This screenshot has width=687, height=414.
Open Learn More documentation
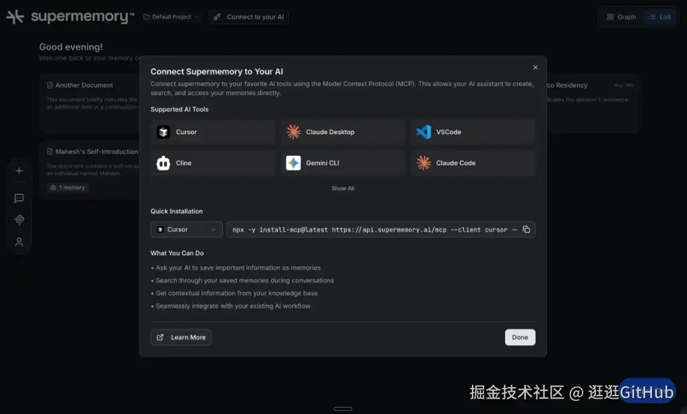coord(181,337)
